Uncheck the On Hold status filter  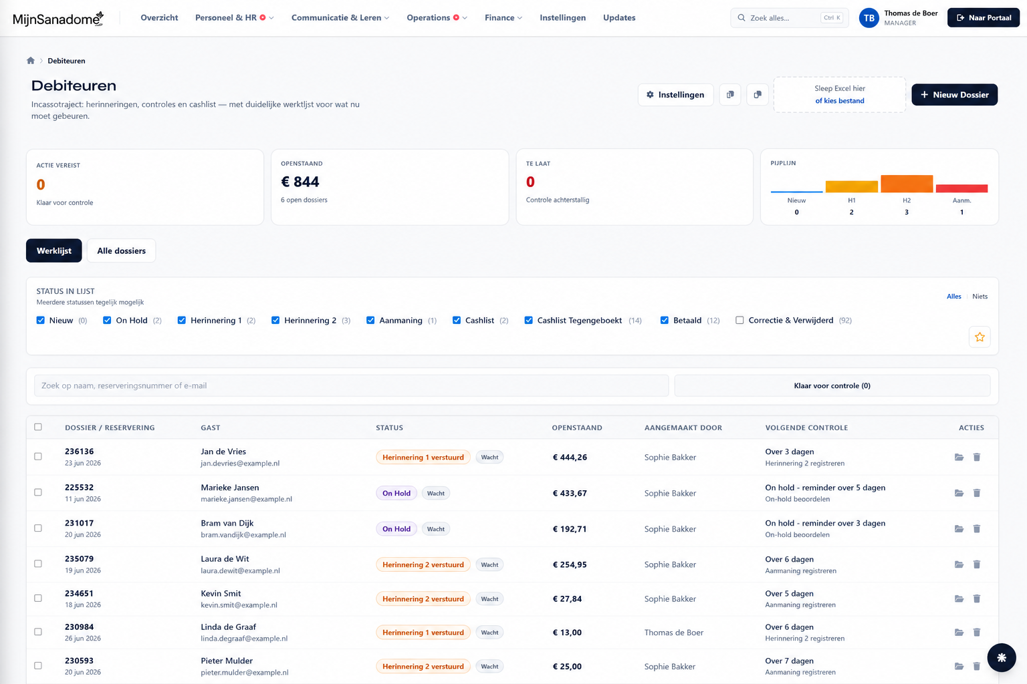click(107, 321)
